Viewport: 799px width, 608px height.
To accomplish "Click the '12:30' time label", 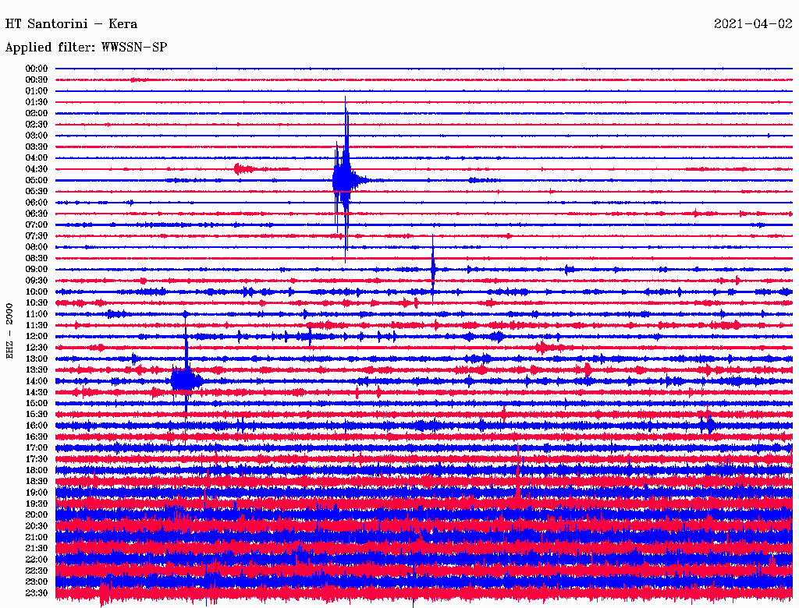I will (36, 348).
